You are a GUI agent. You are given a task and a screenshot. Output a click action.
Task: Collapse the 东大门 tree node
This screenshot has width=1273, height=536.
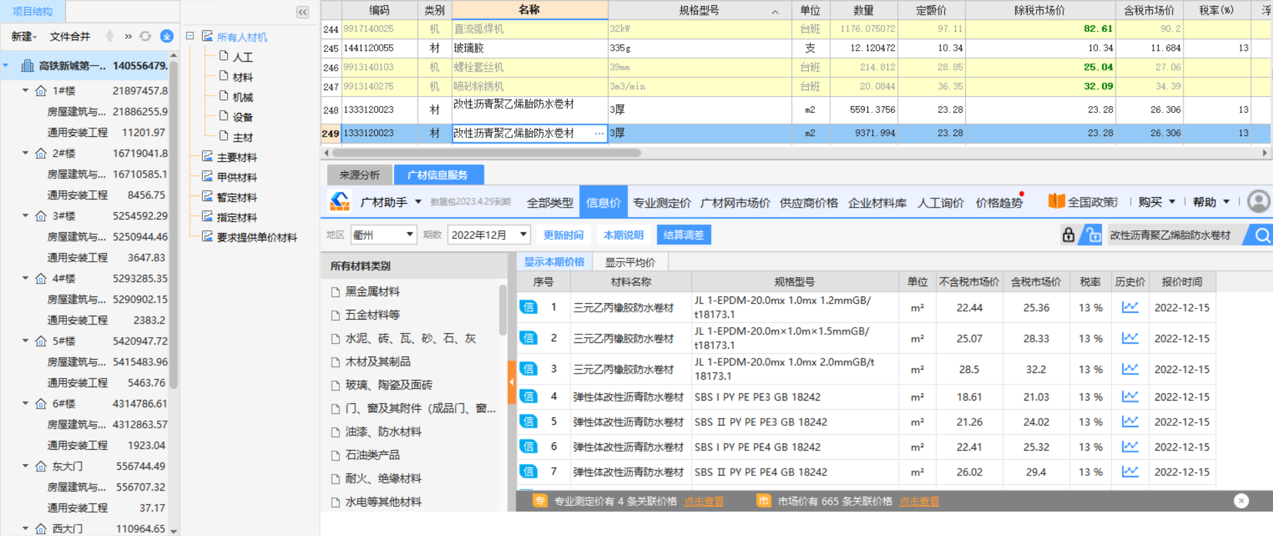coord(25,466)
